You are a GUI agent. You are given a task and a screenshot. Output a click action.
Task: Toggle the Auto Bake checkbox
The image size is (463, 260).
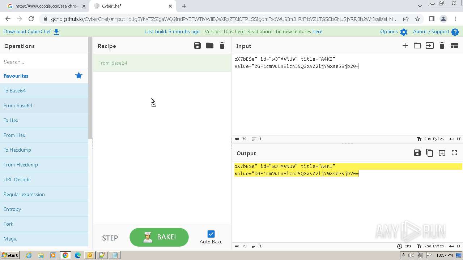point(211,234)
